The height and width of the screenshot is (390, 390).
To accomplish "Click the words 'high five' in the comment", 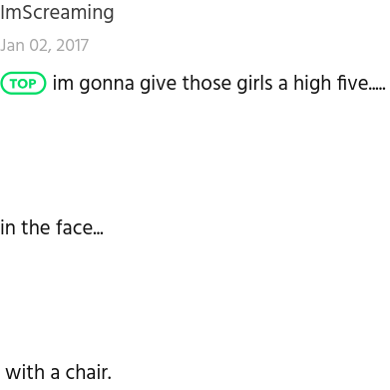I will click(x=331, y=83).
